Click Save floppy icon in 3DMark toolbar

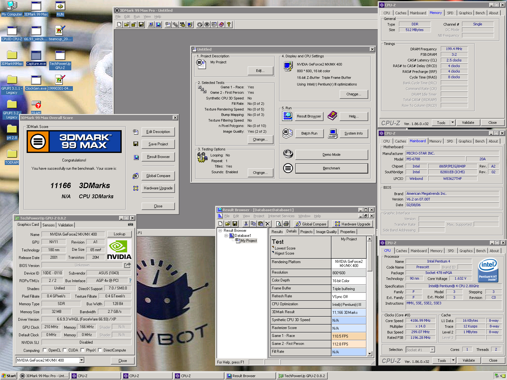(141, 24)
